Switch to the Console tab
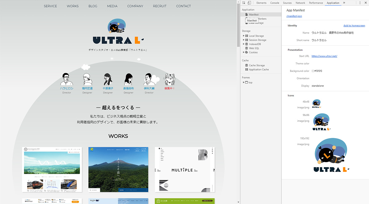The height and width of the screenshot is (204, 369). [275, 3]
